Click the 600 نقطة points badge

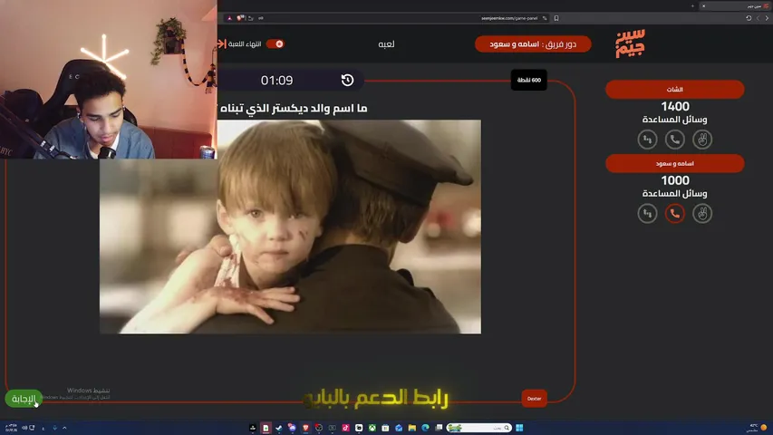click(528, 80)
